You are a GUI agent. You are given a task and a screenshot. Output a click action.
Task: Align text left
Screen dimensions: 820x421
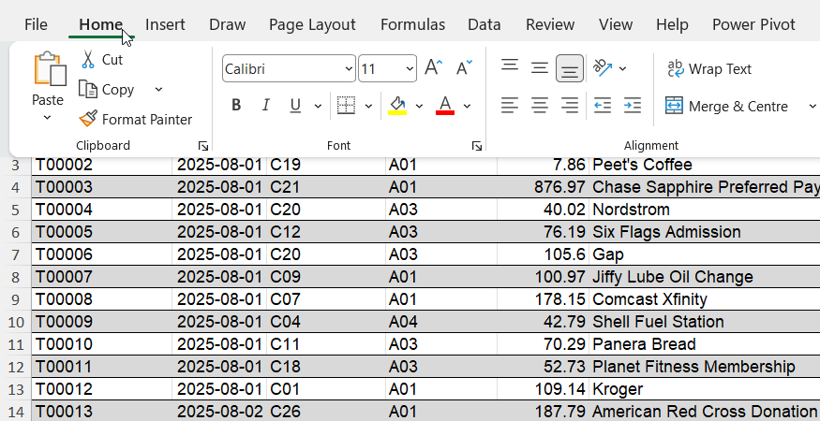click(x=510, y=106)
